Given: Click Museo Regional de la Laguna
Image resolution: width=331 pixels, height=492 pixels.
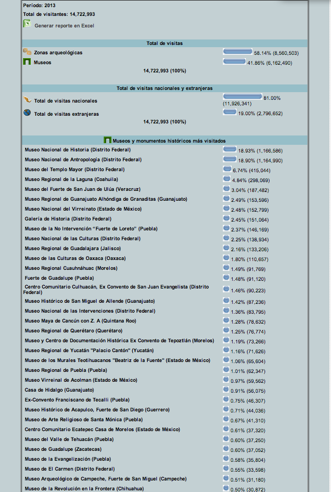Looking at the screenshot, I should [x=72, y=179].
